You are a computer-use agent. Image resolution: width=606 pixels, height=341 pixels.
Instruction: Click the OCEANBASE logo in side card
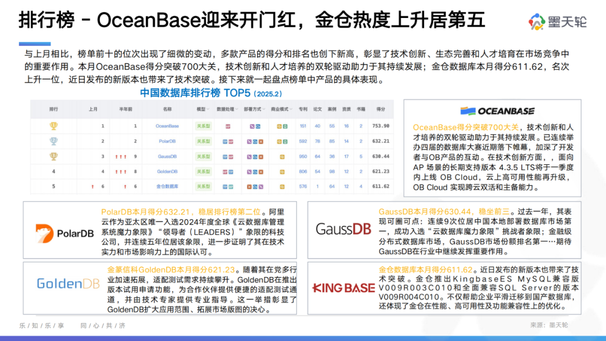click(497, 111)
